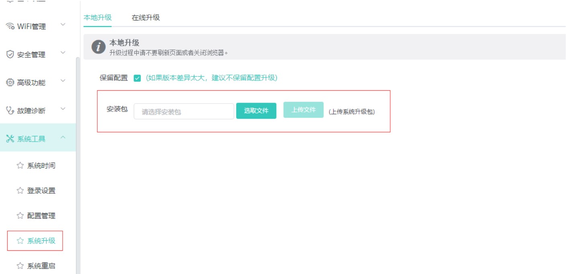The height and width of the screenshot is (274, 588).
Task: Open 配置管理 in the sidebar
Action: [41, 216]
